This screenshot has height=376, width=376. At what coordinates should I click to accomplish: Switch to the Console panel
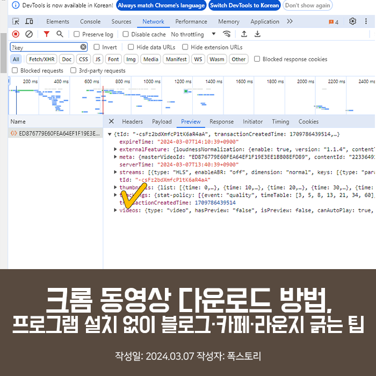(90, 21)
